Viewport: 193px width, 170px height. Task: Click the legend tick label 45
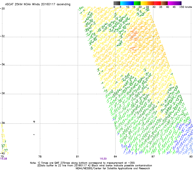(x=174, y=7)
